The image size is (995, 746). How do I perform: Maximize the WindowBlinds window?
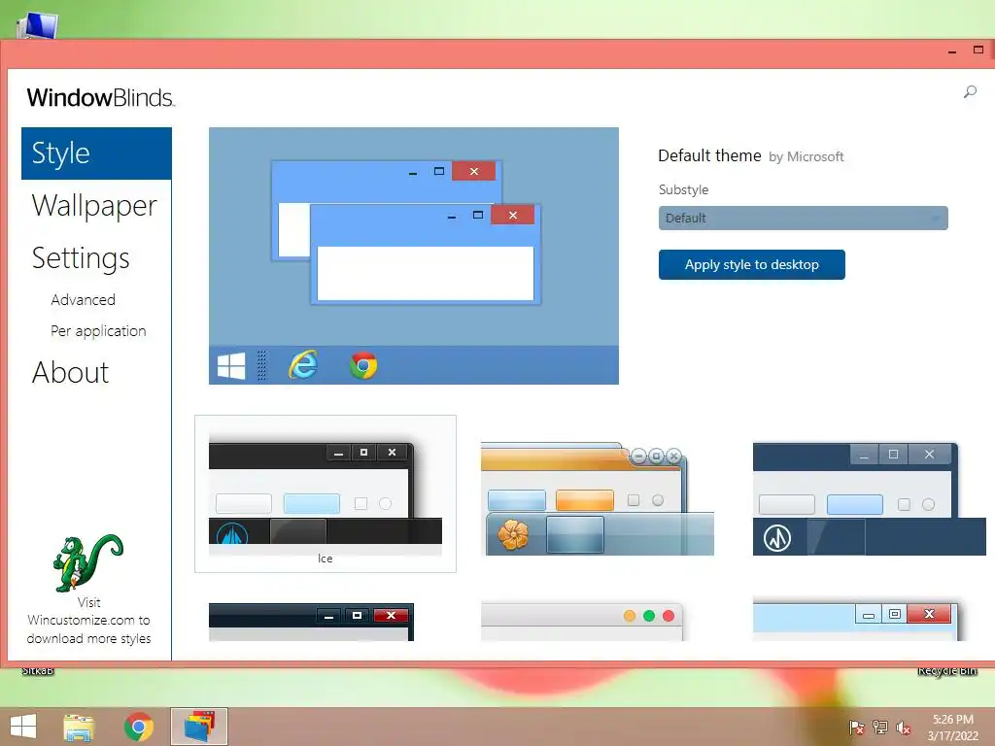[978, 50]
